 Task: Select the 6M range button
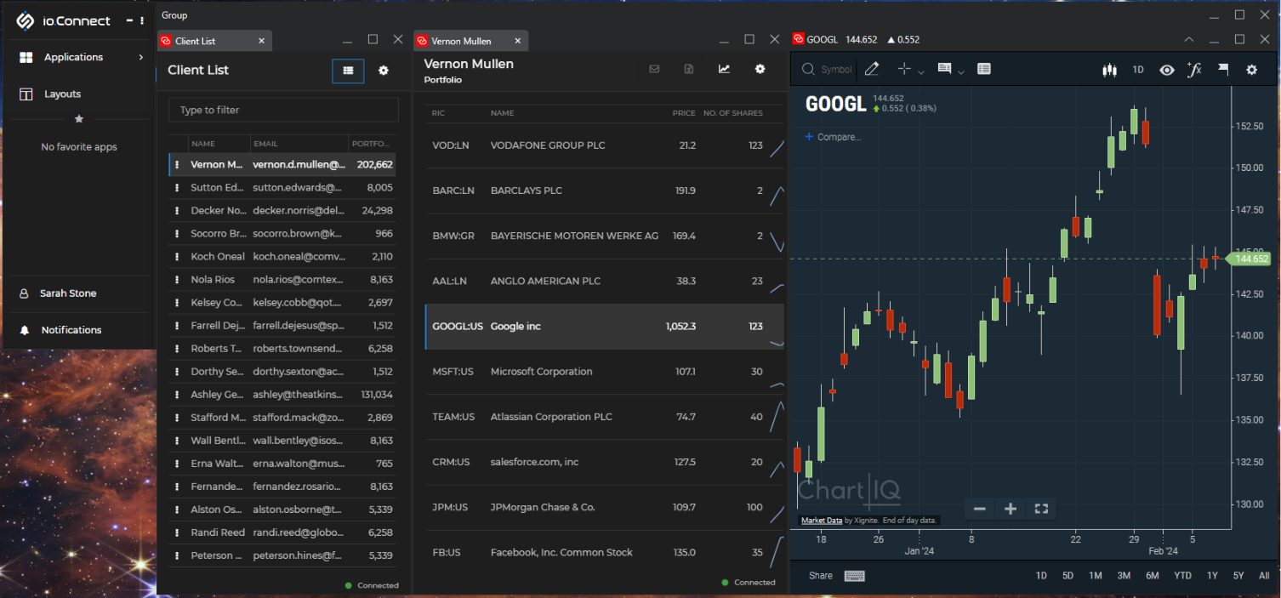1152,576
